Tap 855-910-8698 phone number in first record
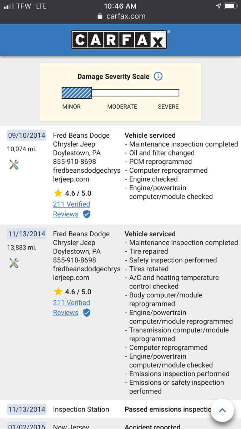241x429 pixels. pyautogui.click(x=74, y=162)
